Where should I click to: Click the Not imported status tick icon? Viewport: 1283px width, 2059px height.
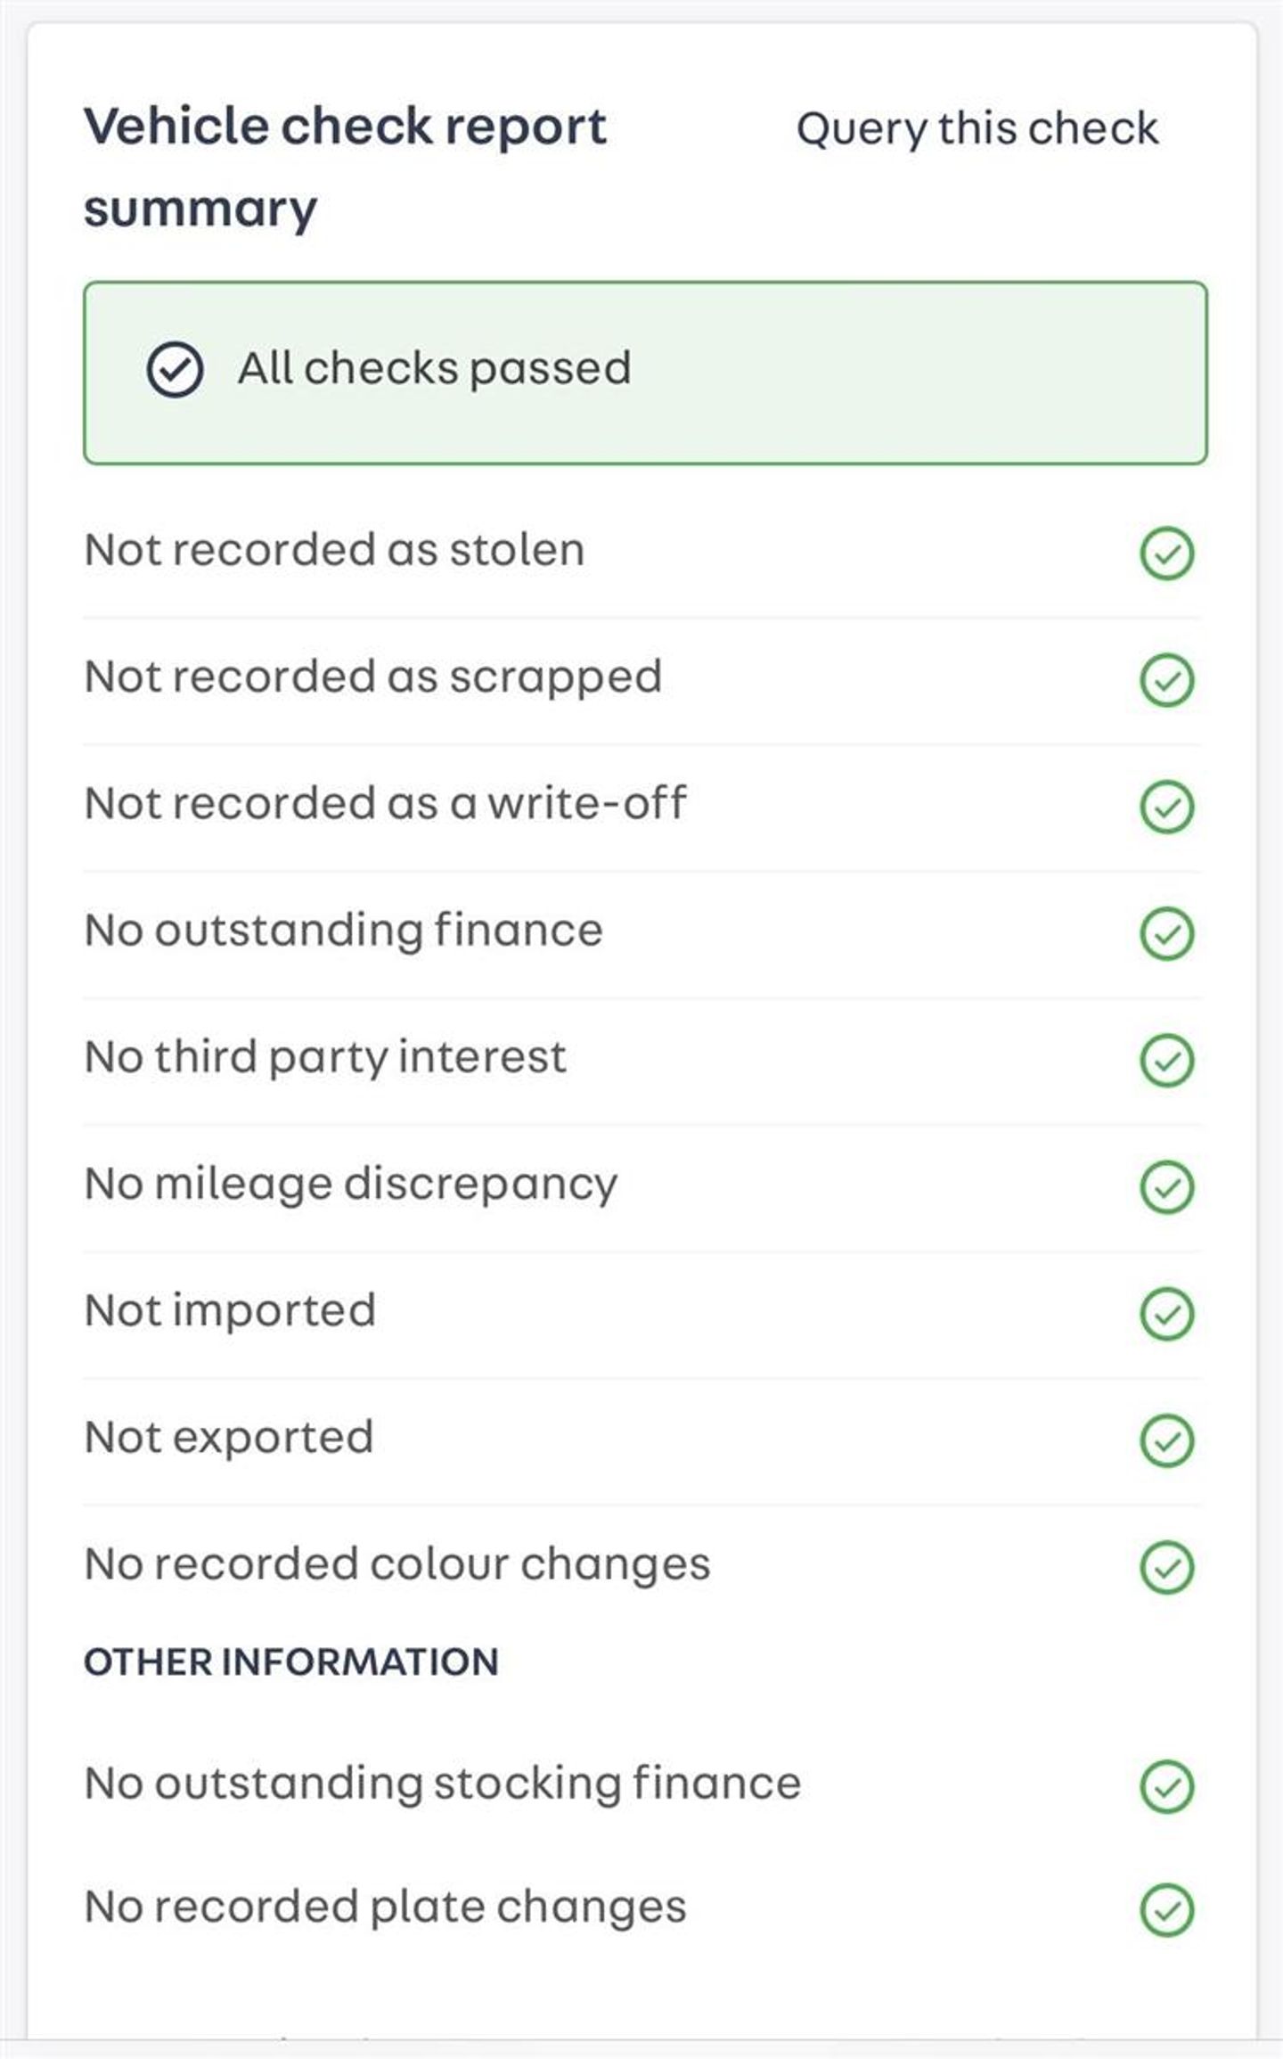tap(1166, 1313)
